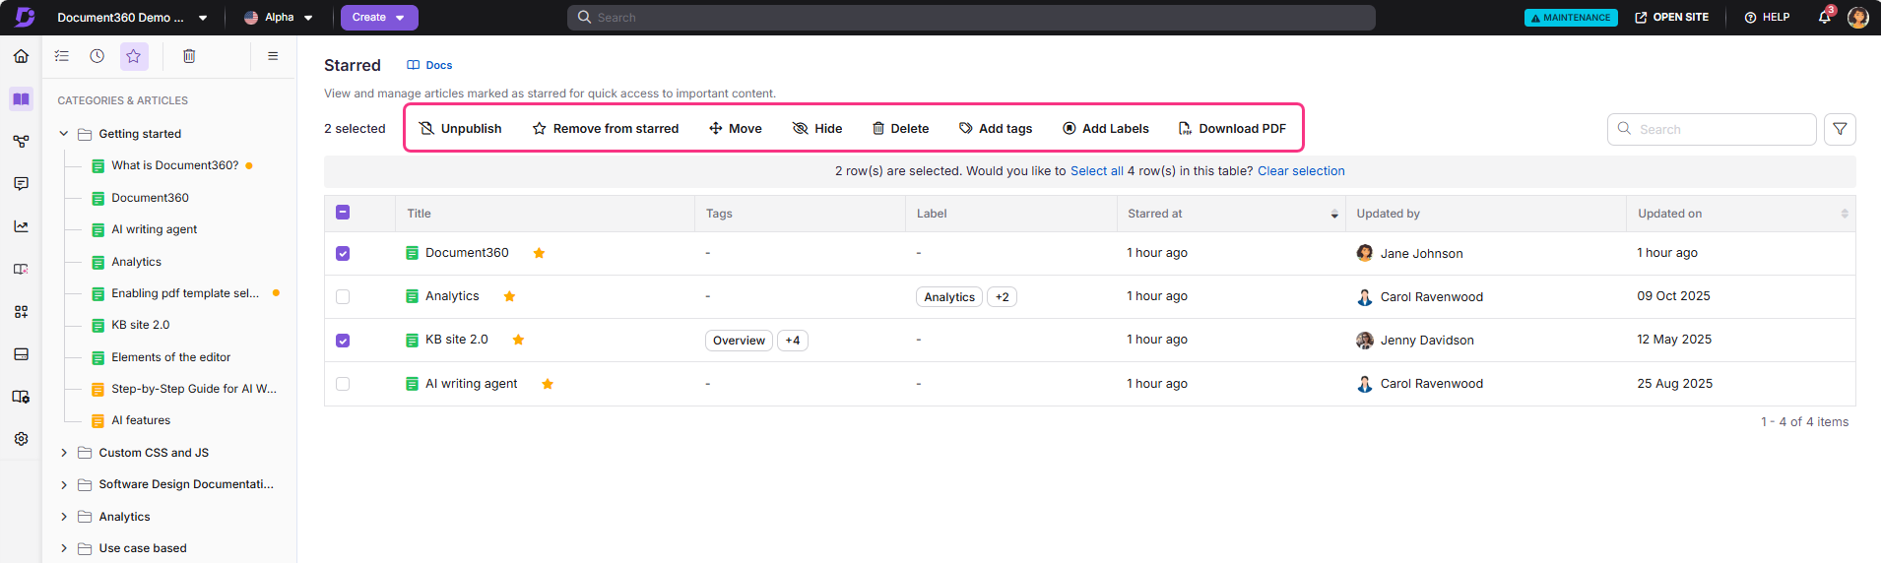Open the feedback comment icon in sidebar
The width and height of the screenshot is (1881, 563).
point(21,184)
